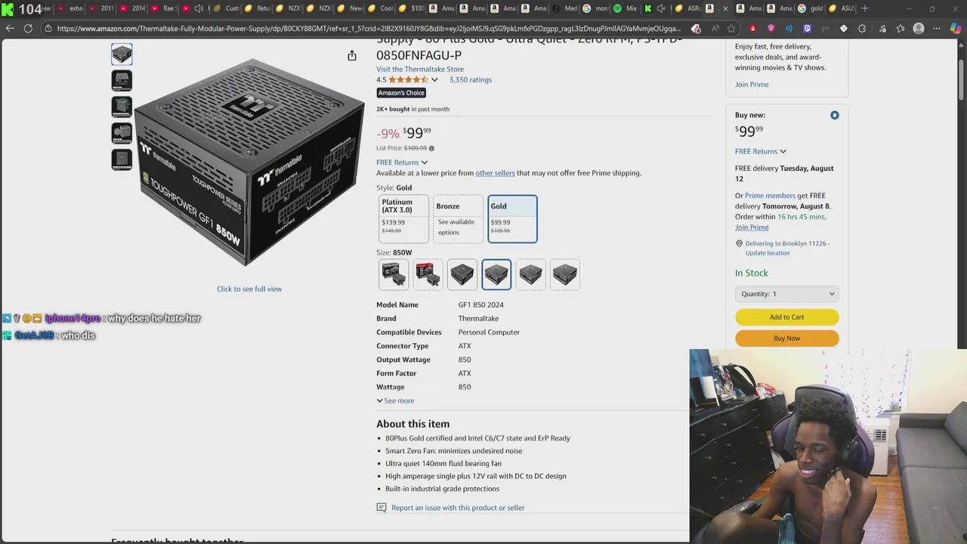Click Join Prime under the Prime offer
This screenshot has height=544, width=967.
tap(752, 85)
